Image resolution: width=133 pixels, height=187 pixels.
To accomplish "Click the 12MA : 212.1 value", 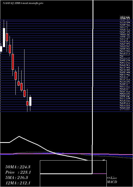I will 18,183.
